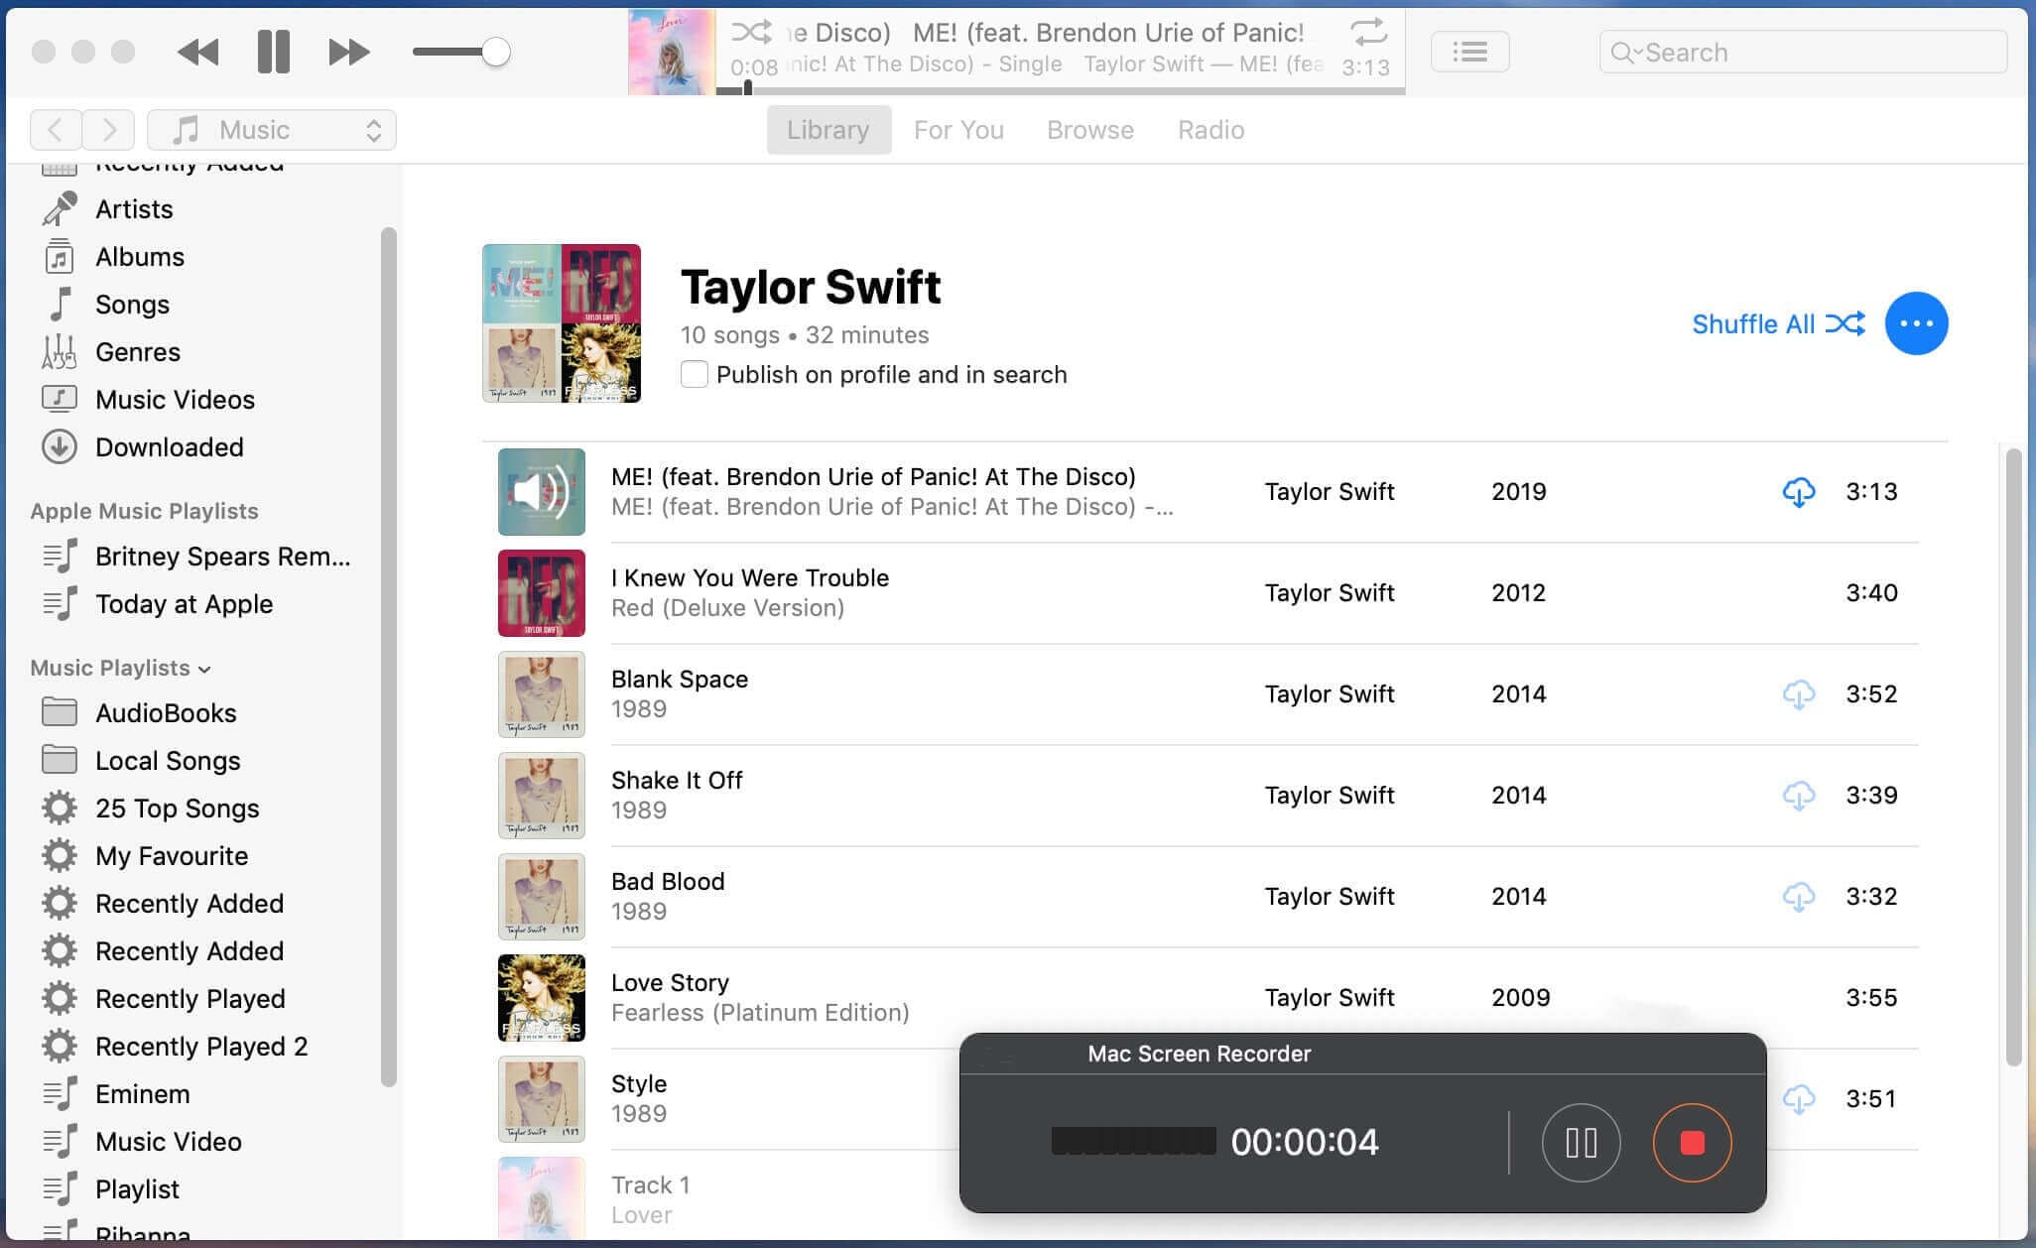The height and width of the screenshot is (1248, 2036).
Task: Click the Red album thumbnail for I Knew You Were Trouble
Action: point(540,592)
